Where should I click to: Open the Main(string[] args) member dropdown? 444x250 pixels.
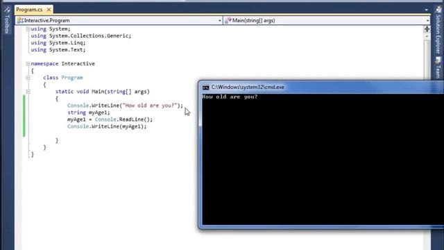tap(427, 20)
